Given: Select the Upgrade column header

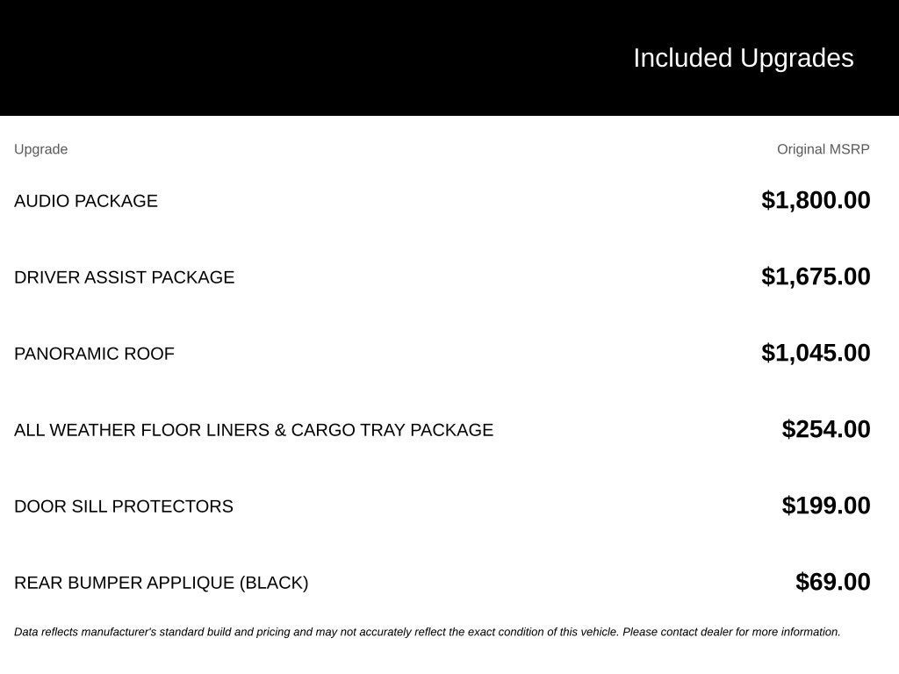Looking at the screenshot, I should pos(40,149).
